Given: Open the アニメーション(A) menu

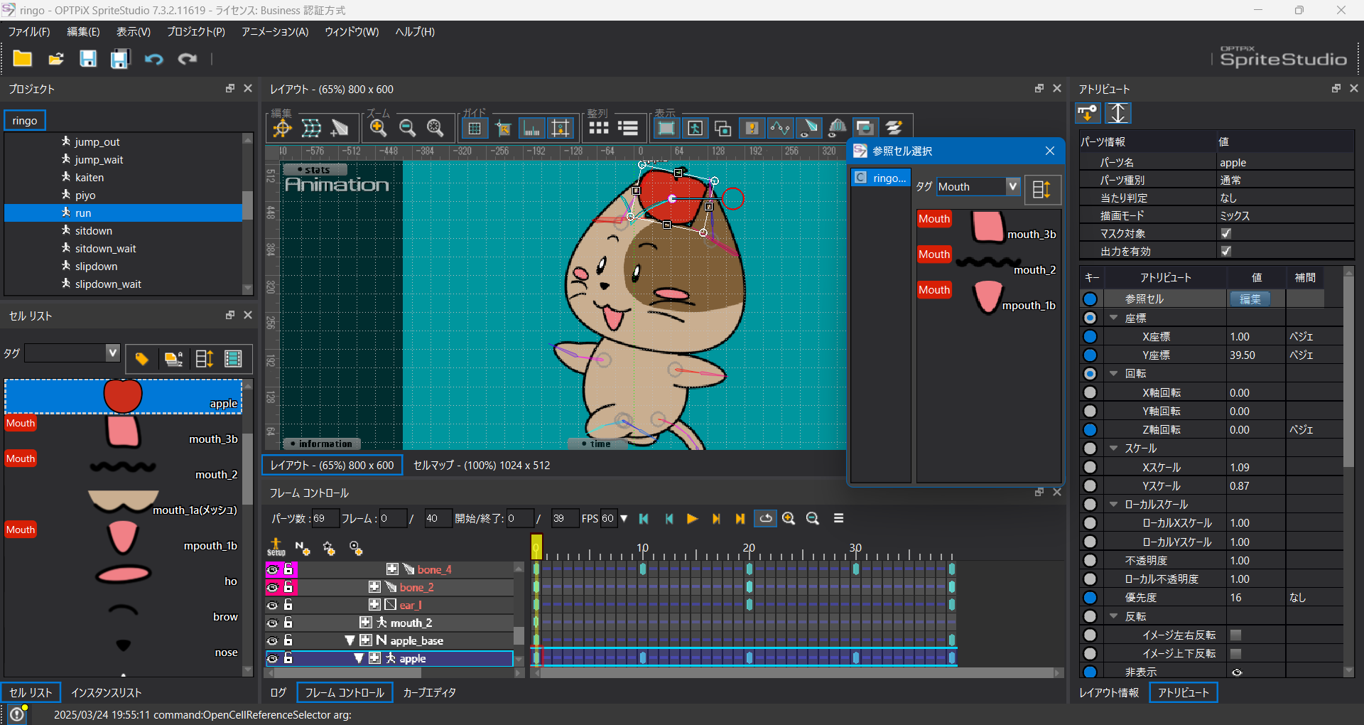Looking at the screenshot, I should pos(275,32).
